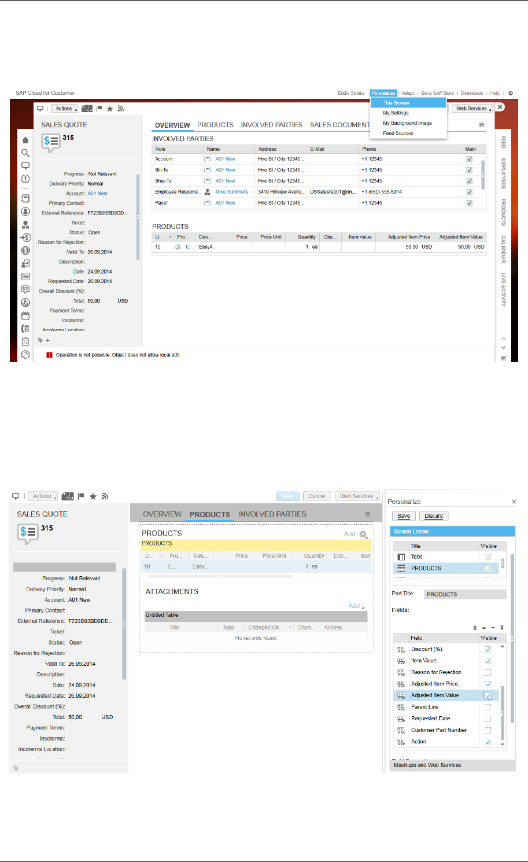This screenshot has height=862, width=528.
Task: Click the move-to-bottom double arrow above Fields list
Action: pos(502,628)
